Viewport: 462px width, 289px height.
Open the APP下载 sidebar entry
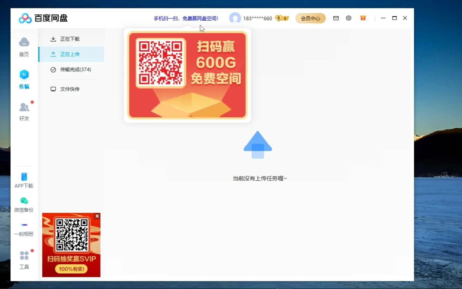[x=24, y=181]
